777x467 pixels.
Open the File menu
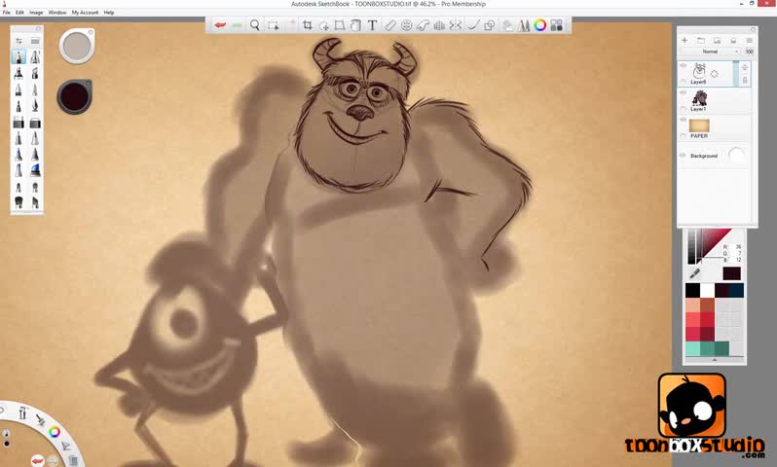coord(7,13)
